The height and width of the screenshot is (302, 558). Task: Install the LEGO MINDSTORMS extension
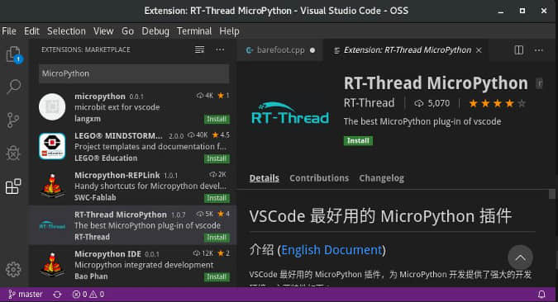tap(217, 158)
